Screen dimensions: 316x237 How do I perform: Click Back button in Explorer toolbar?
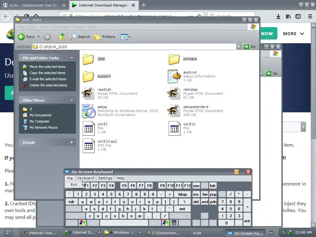(27, 37)
